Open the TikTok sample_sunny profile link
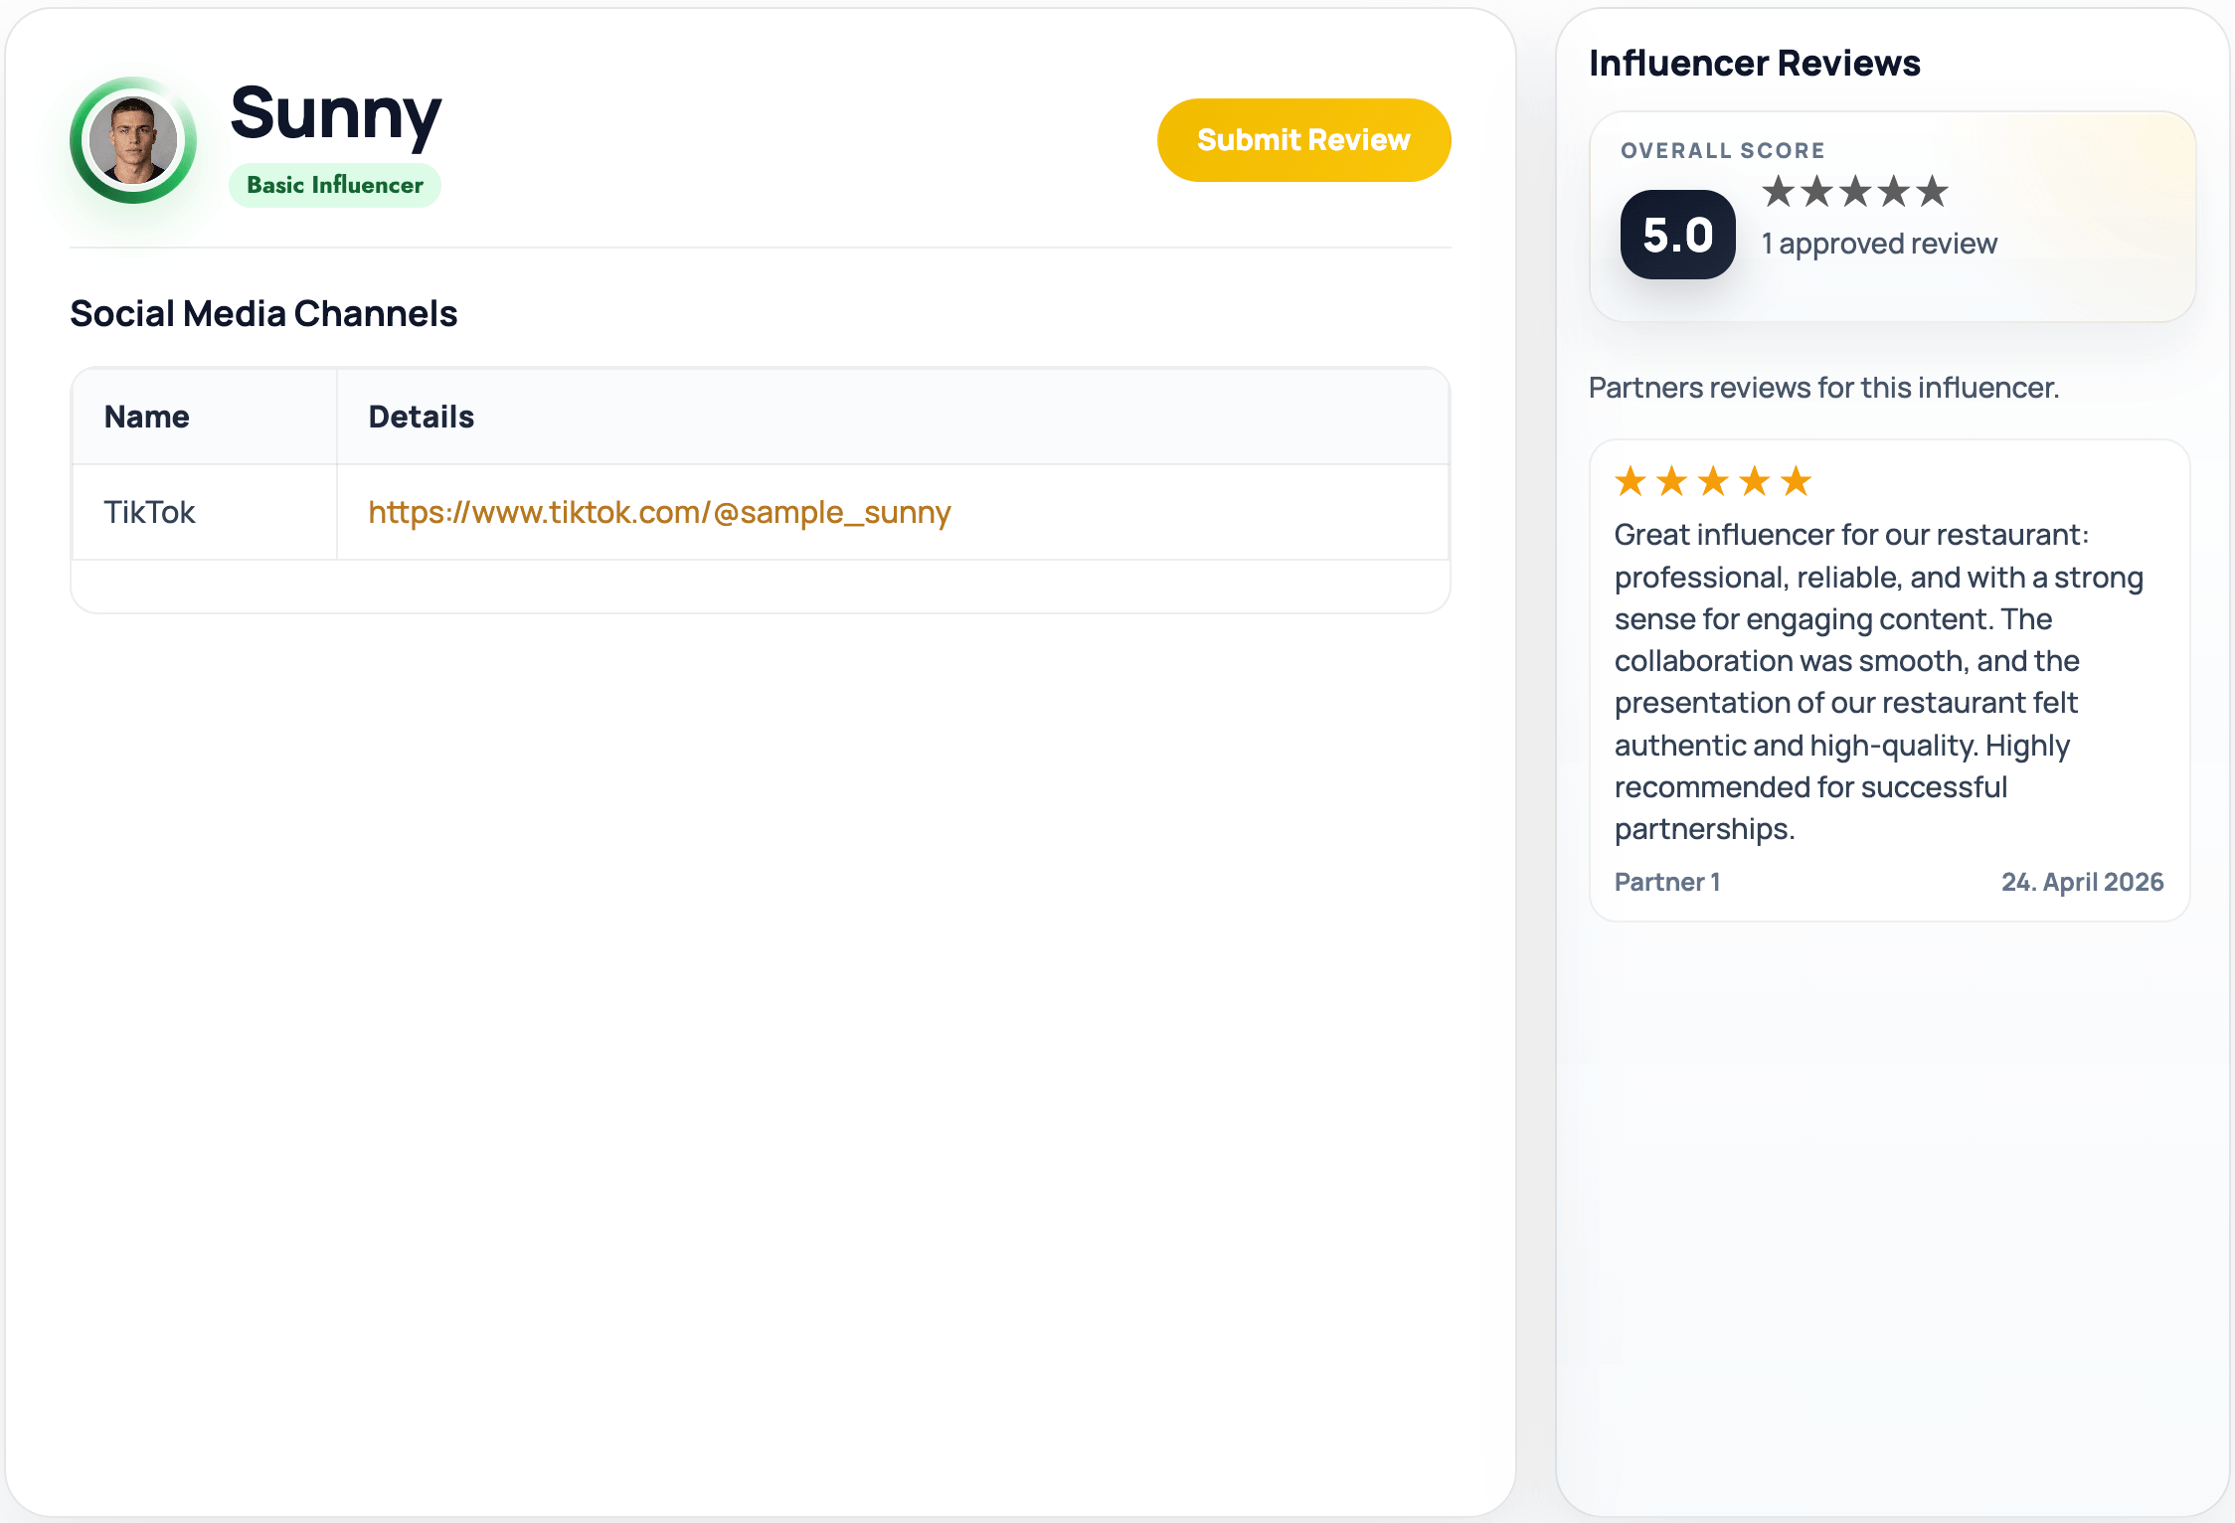The height and width of the screenshot is (1523, 2235). (x=659, y=512)
